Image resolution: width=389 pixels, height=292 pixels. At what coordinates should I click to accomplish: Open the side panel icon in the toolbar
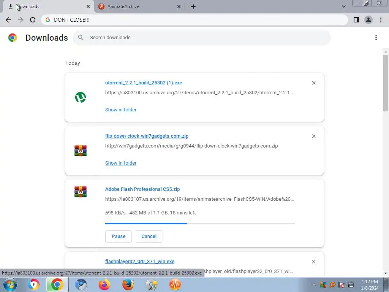(356, 20)
